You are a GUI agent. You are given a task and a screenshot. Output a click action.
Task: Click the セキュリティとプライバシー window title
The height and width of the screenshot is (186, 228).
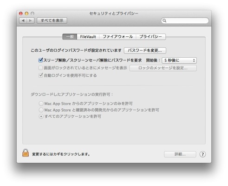pyautogui.click(x=114, y=13)
